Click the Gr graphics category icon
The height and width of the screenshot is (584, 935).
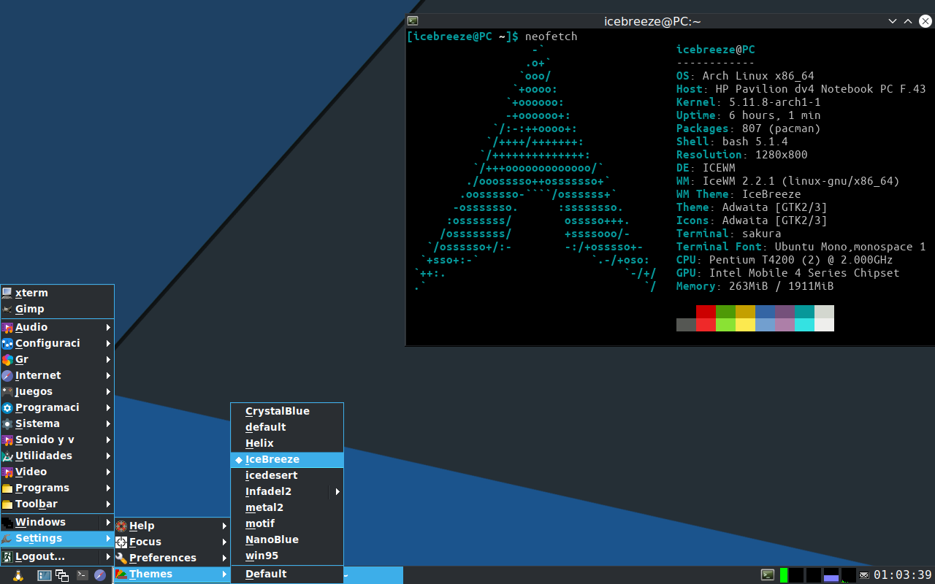pos(7,359)
